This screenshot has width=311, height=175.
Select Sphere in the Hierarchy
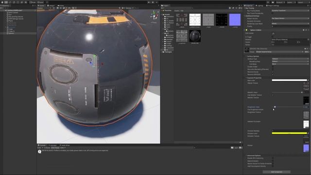pyautogui.click(x=12, y=34)
